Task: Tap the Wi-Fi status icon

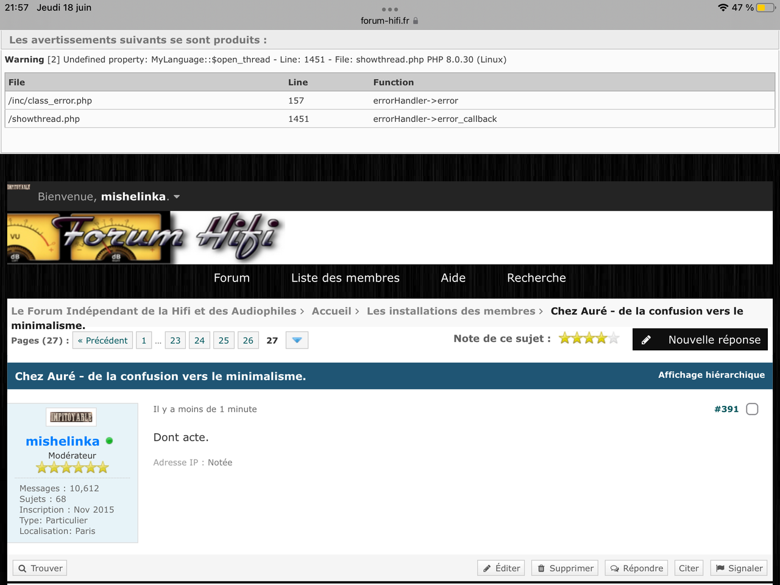Action: coord(723,7)
